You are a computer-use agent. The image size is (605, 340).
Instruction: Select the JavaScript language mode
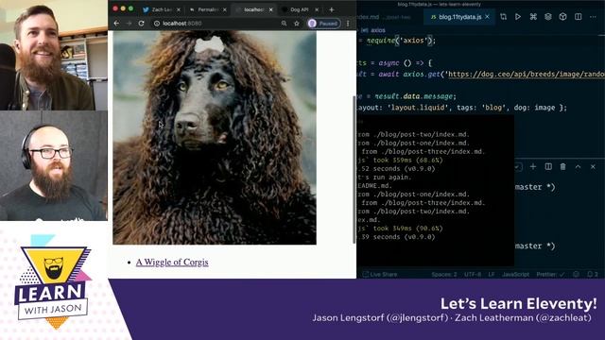coord(515,275)
